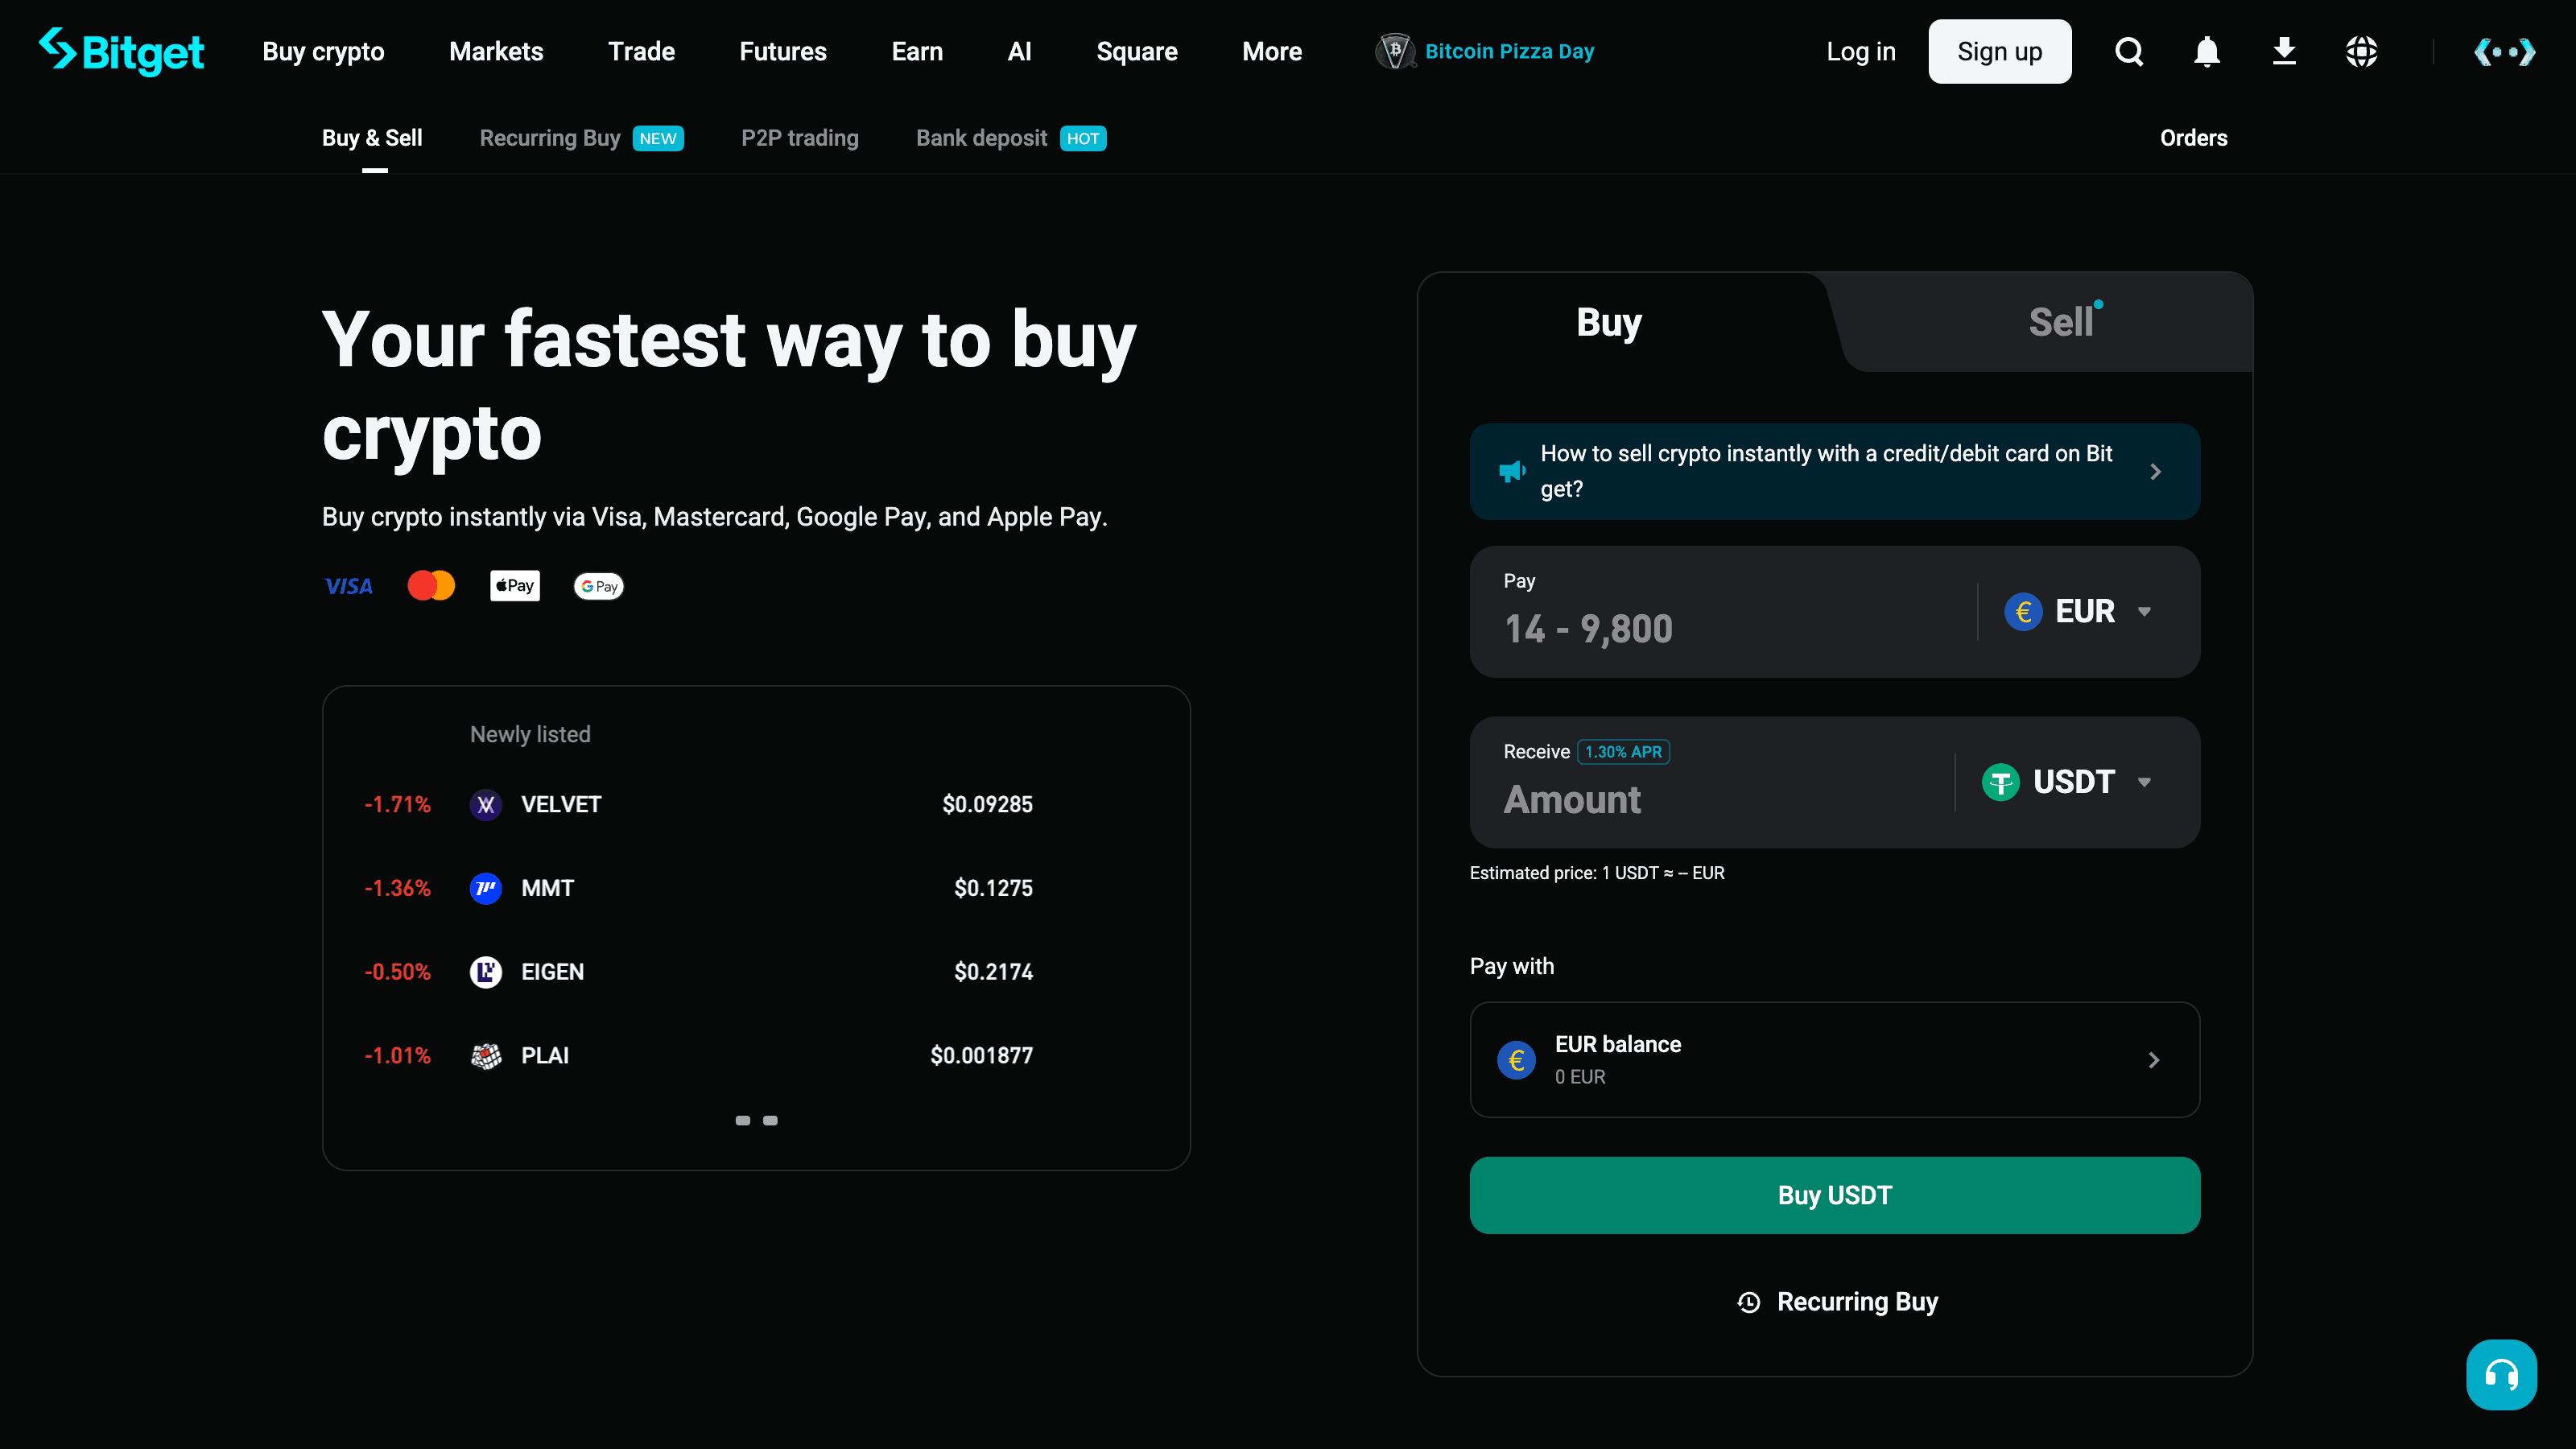
Task: Open the VELVET coin name
Action: point(561,804)
